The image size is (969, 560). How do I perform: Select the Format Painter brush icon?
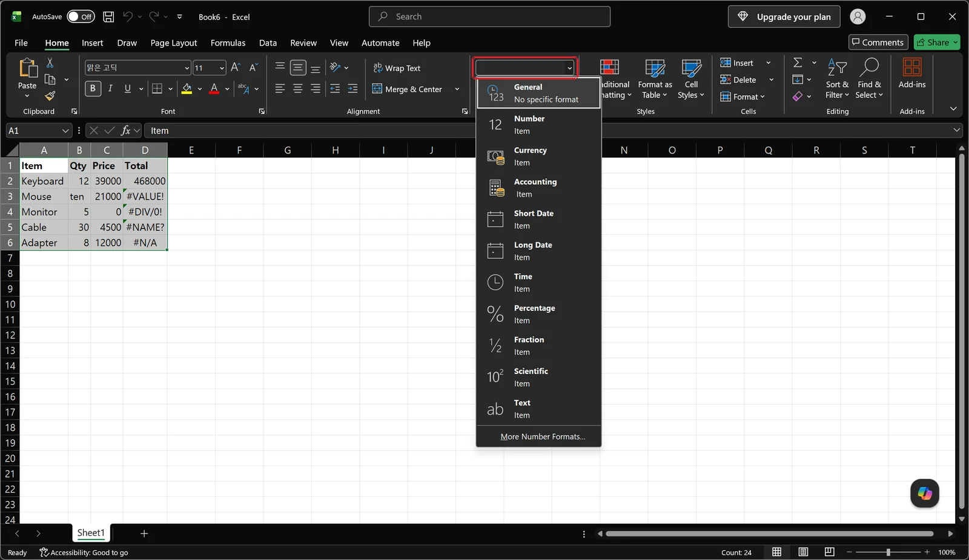pos(50,96)
